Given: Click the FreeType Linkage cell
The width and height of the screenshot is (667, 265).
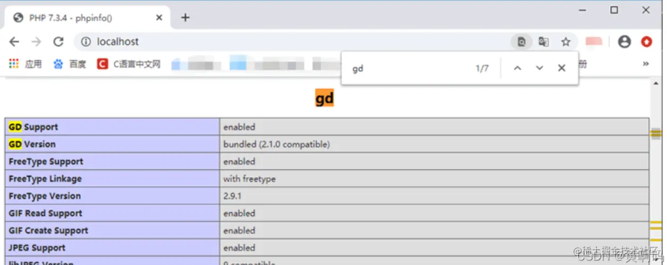Looking at the screenshot, I should 112,179.
